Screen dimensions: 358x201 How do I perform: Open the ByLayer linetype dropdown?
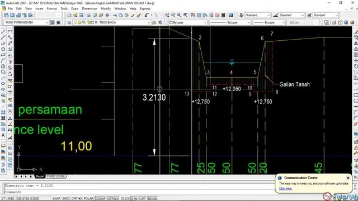(230, 22)
